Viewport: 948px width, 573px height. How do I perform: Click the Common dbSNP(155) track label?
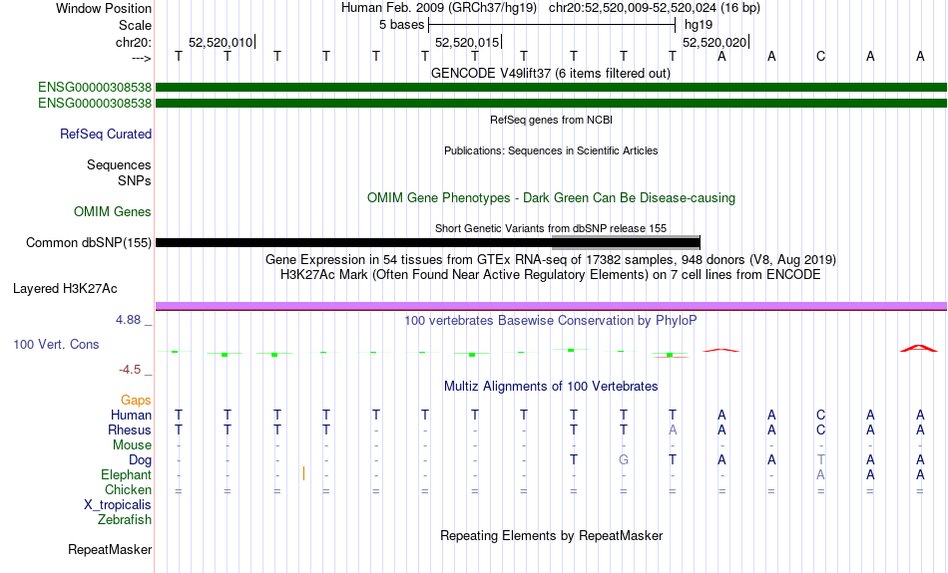click(x=89, y=243)
